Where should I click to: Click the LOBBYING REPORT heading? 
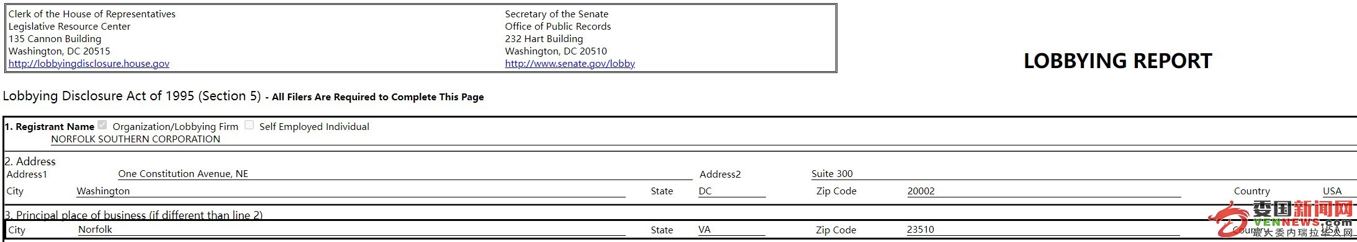pos(1117,61)
